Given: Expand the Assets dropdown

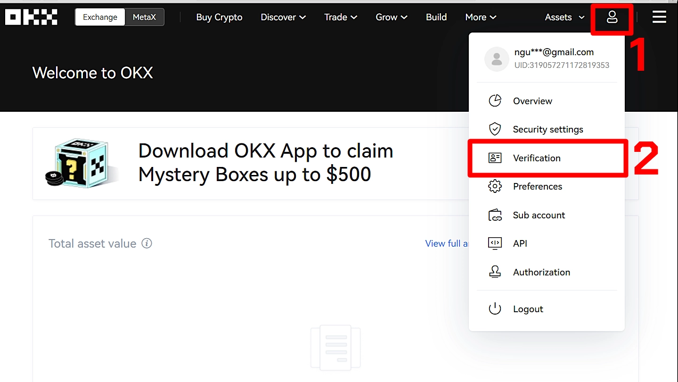Looking at the screenshot, I should pyautogui.click(x=565, y=17).
